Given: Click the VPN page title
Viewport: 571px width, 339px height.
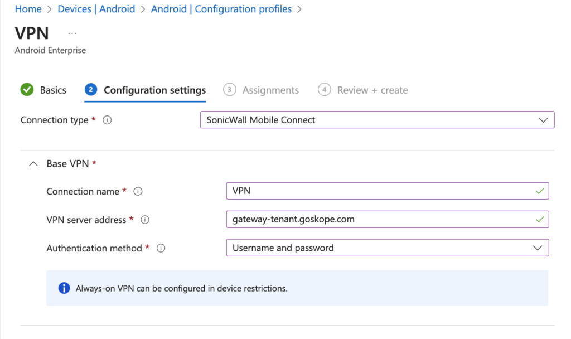Looking at the screenshot, I should click(32, 33).
